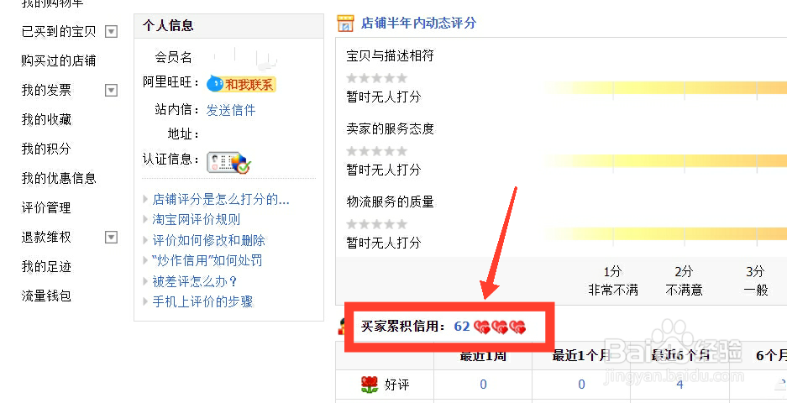Screen dimensions: 787x403
Task: Open the 被差评怎么办 help link
Action: [x=194, y=281]
